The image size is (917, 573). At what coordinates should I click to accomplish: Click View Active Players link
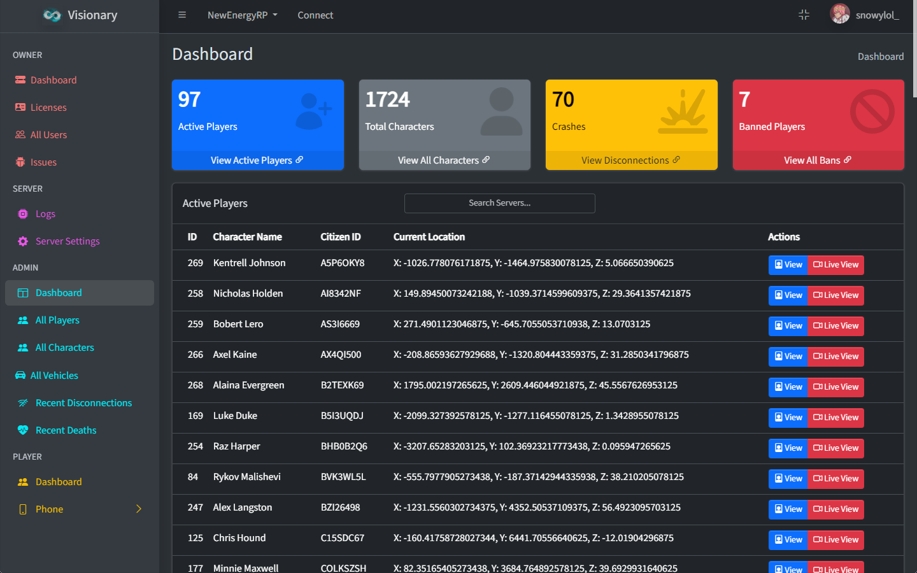257,160
